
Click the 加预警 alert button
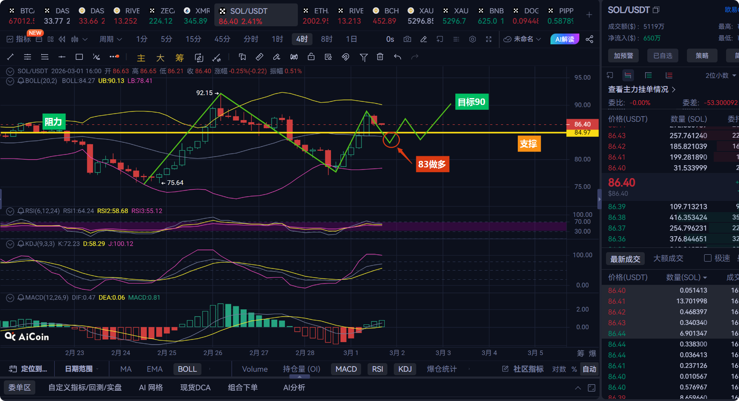623,56
